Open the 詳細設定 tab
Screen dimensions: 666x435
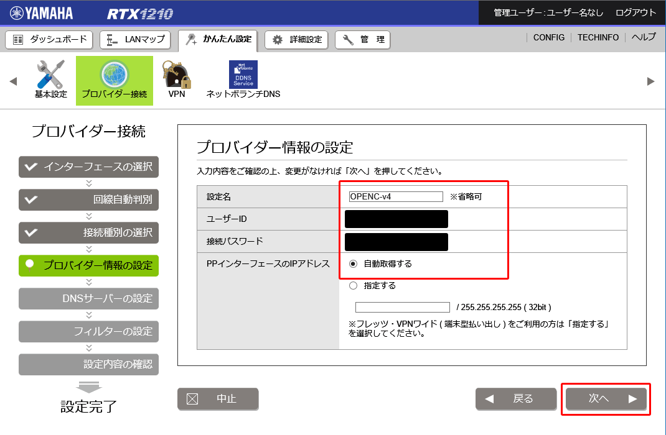296,40
